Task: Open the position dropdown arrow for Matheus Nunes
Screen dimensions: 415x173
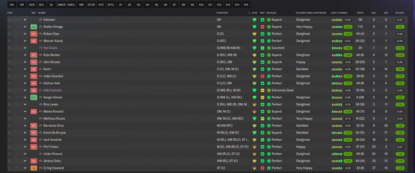Action: tap(25, 119)
